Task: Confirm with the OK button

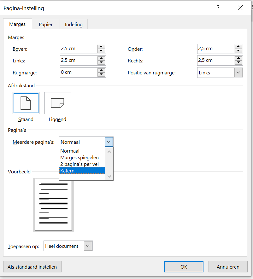Action: pos(184,267)
